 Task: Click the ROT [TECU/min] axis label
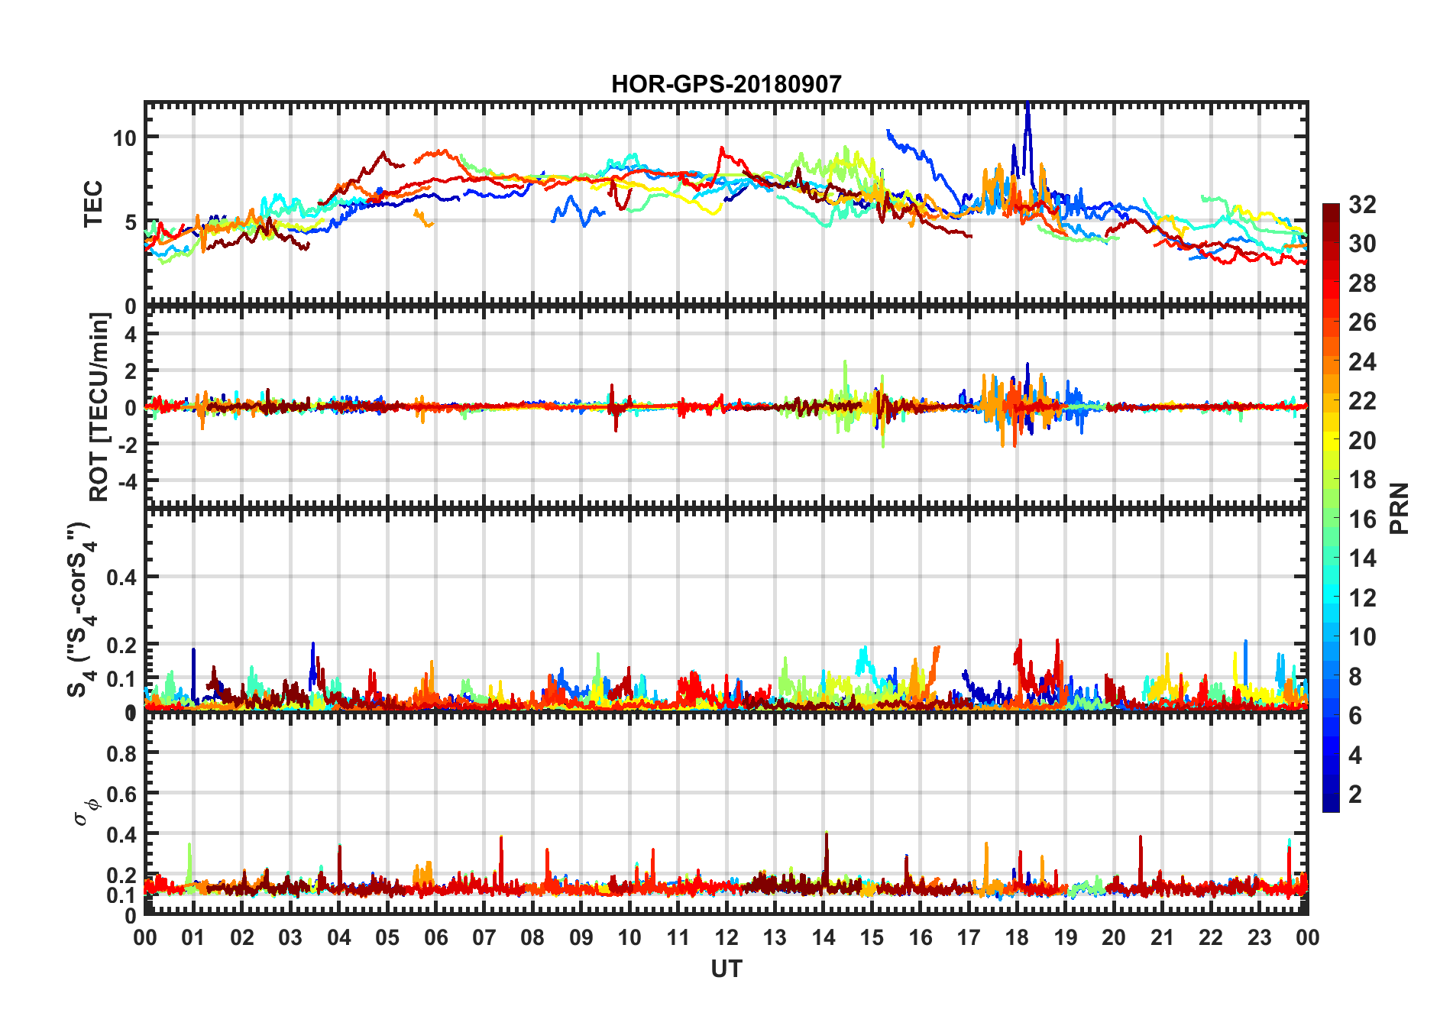tap(99, 407)
